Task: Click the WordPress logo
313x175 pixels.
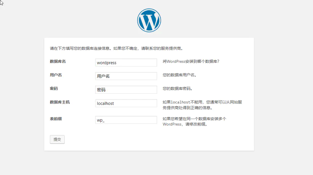Action: pyautogui.click(x=149, y=20)
